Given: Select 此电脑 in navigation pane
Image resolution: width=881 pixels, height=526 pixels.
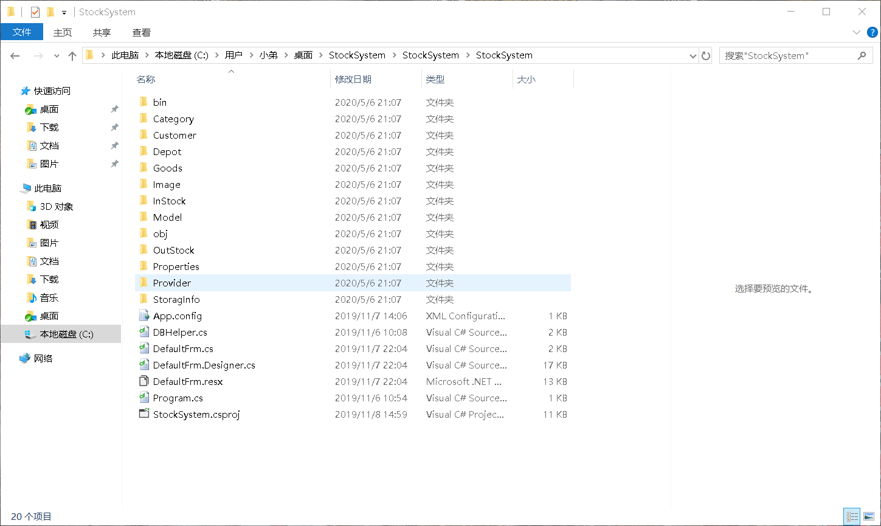Looking at the screenshot, I should coord(48,188).
